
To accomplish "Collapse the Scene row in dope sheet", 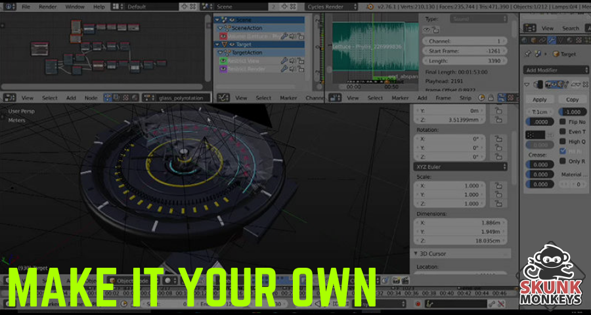I will coord(217,20).
